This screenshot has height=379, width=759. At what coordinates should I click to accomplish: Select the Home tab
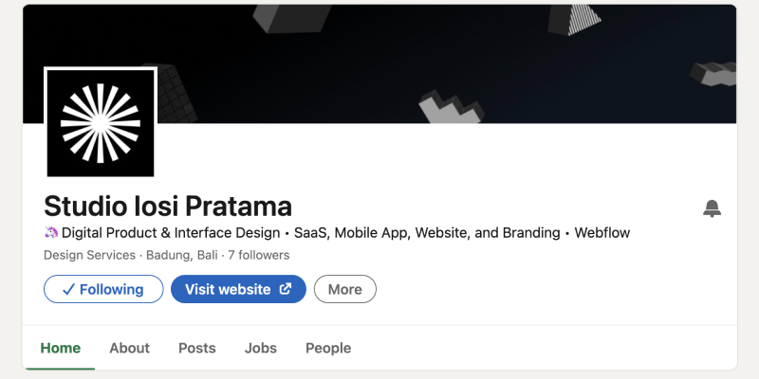(x=60, y=348)
